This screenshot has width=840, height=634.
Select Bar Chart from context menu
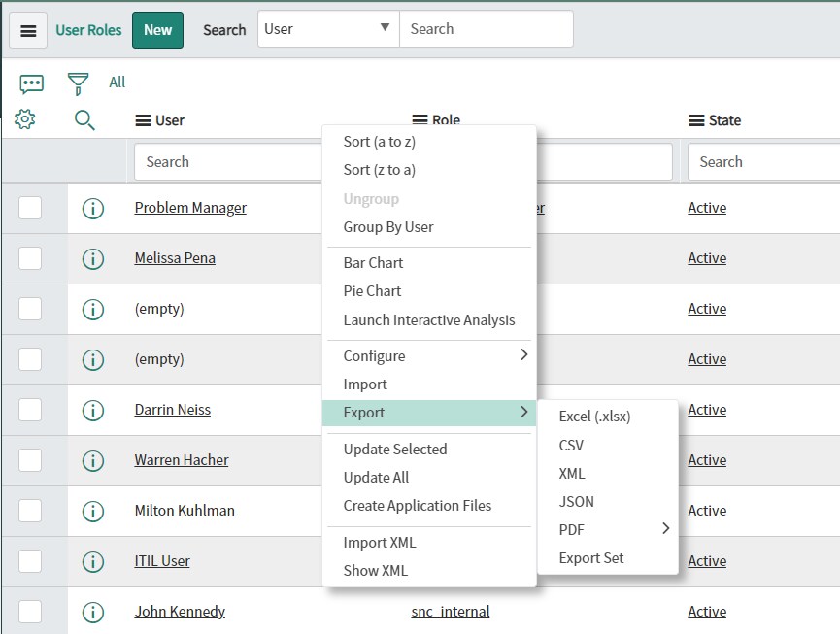[374, 263]
